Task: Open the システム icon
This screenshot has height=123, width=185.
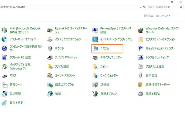Action: [96, 49]
